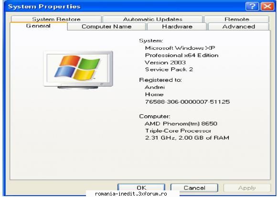Click the 'Computer:' heading label
Screen dimensions: 277x197
coord(155,116)
